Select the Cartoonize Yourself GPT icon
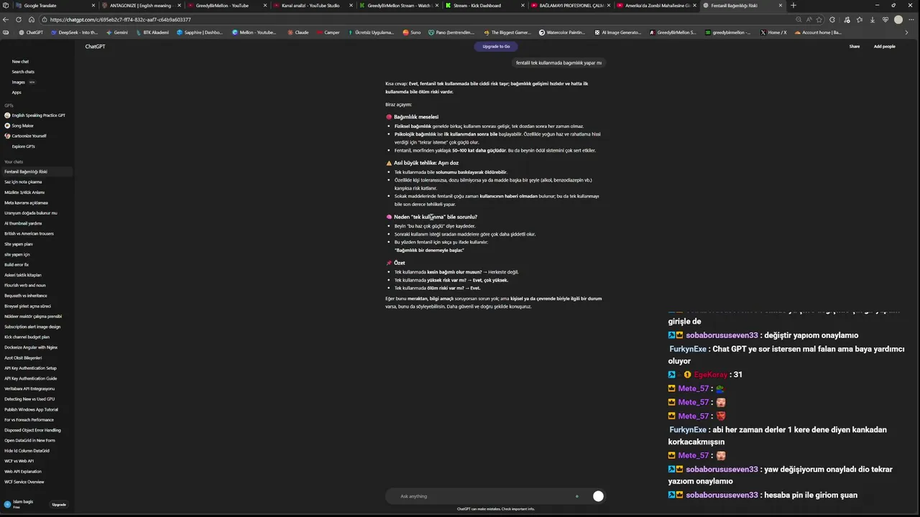This screenshot has height=517, width=920. point(7,136)
